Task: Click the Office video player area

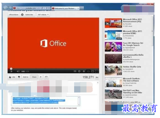Action: tap(53, 43)
